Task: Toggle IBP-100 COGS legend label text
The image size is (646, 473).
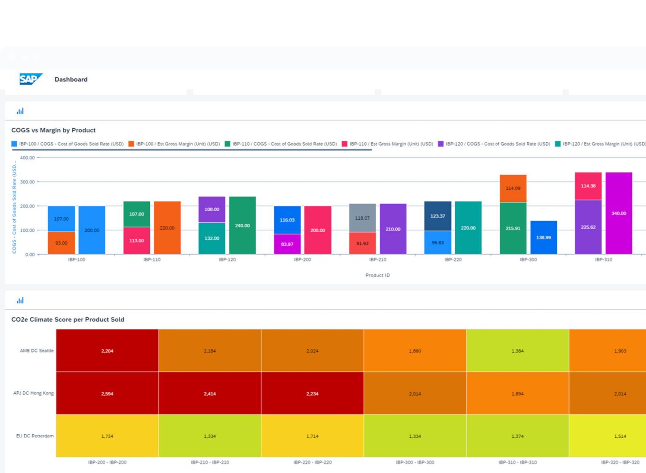Action: pos(71,144)
